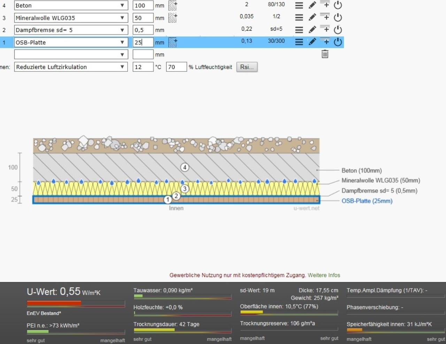Image resolution: width=446 pixels, height=344 pixels.
Task: Select layer marker 2 in the diagram
Action: click(176, 196)
